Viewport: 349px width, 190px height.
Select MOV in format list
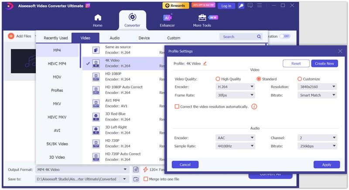(x=57, y=77)
